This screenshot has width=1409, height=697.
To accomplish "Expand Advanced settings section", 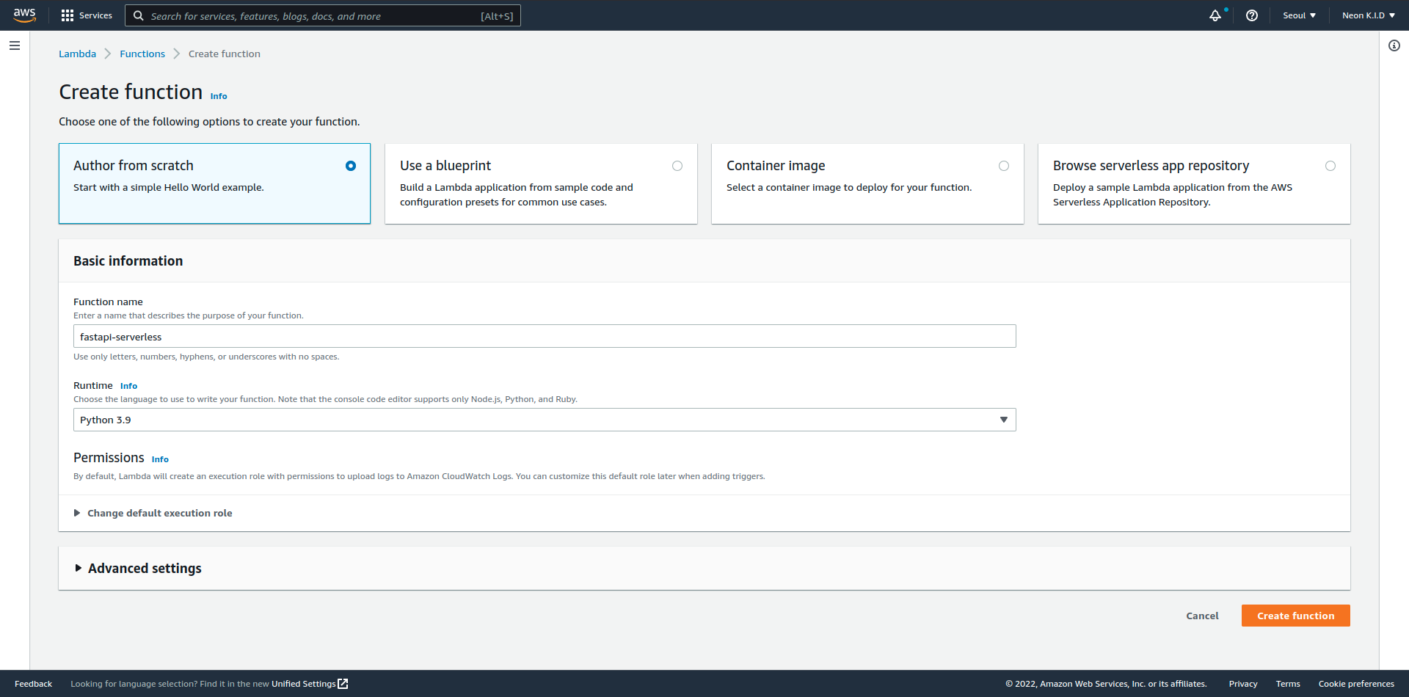I will click(x=138, y=569).
